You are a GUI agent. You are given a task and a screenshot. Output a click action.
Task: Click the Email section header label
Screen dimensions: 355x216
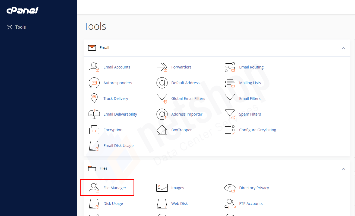coord(104,48)
